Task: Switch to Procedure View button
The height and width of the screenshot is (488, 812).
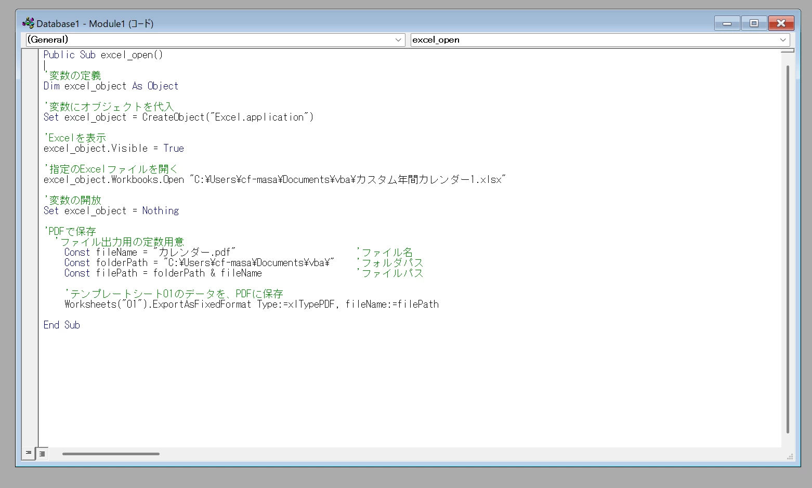Action: (29, 453)
